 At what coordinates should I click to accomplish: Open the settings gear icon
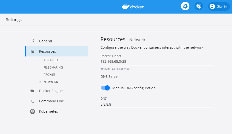pyautogui.click(x=185, y=6)
